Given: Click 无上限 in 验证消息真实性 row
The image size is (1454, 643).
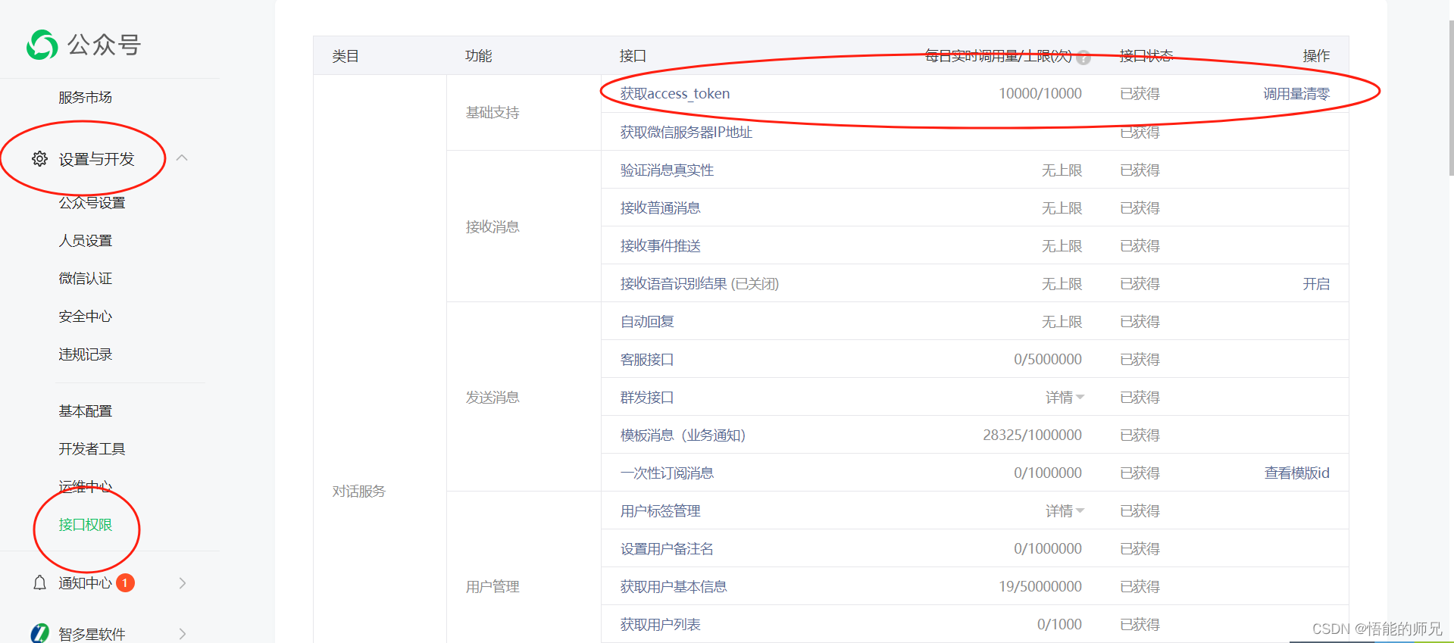Looking at the screenshot, I should [1062, 170].
